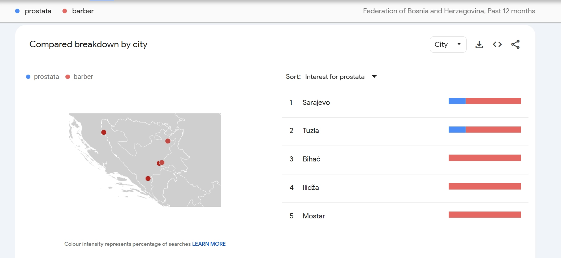The image size is (561, 258).
Task: Click the prostata term in the top header
Action: (38, 11)
